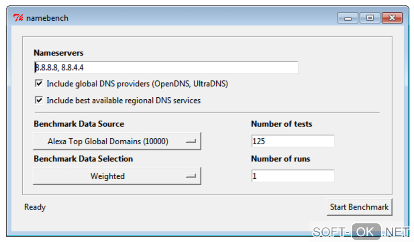Focus the Nameservers text field
Viewport: 414px width, 242px height.
click(x=166, y=67)
